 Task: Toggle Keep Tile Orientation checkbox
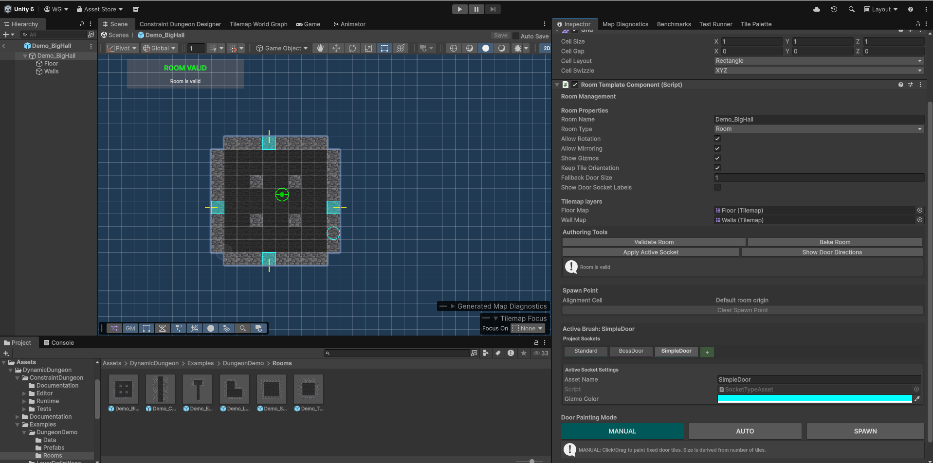tap(717, 168)
